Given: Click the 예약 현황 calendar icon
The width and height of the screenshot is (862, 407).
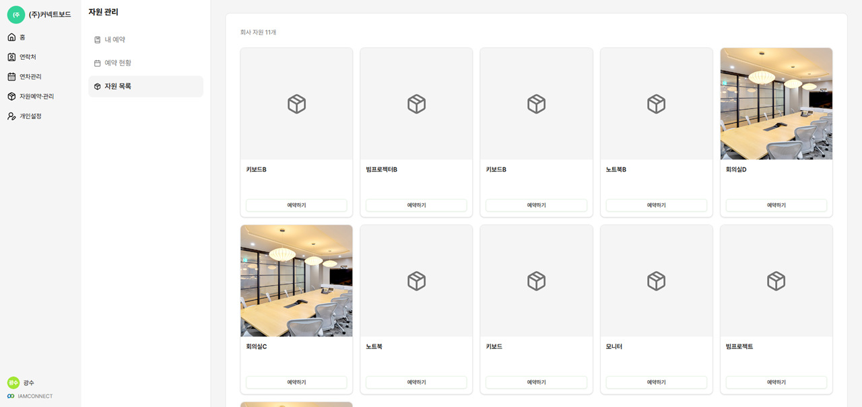Looking at the screenshot, I should pos(97,63).
